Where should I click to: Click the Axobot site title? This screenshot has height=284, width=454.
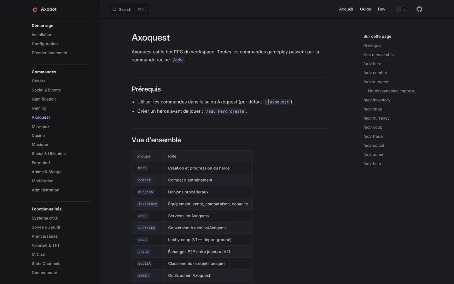49,9
